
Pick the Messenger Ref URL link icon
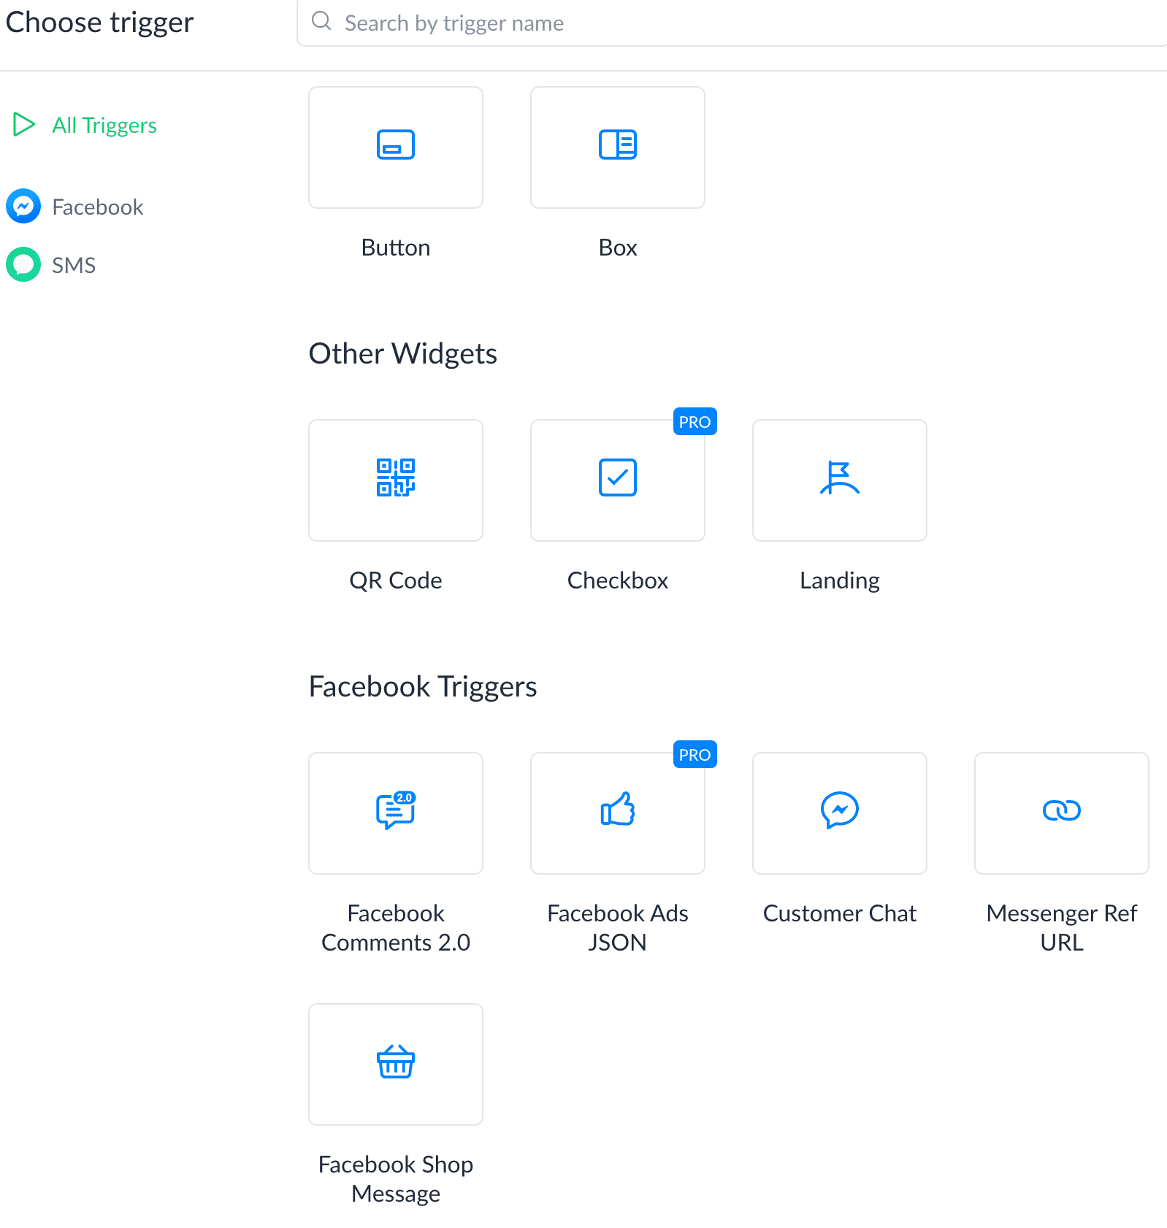(1062, 810)
